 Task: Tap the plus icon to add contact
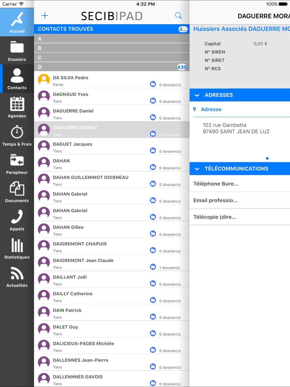[x=45, y=16]
